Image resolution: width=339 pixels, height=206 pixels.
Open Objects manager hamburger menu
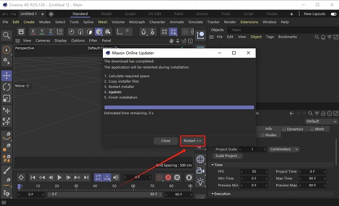(211, 37)
